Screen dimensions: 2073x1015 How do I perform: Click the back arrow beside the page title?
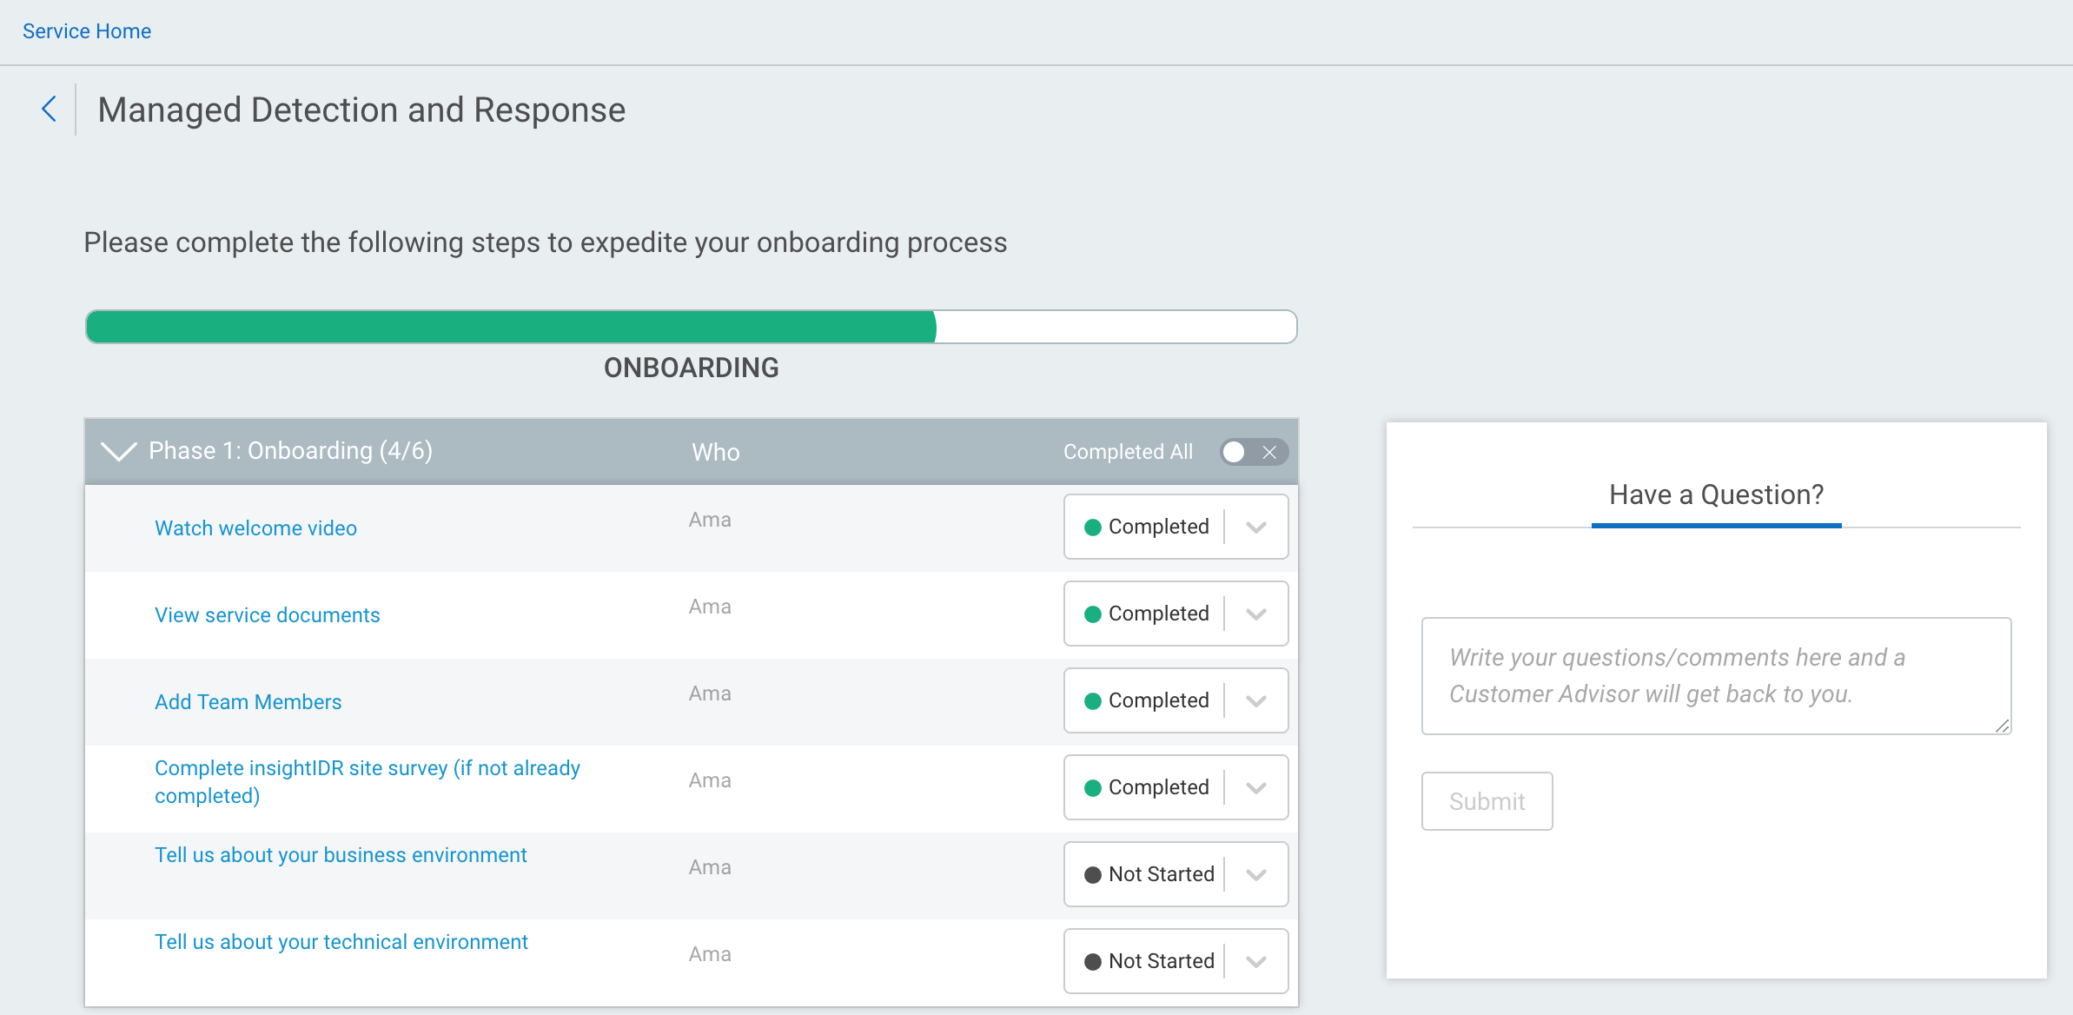coord(50,109)
